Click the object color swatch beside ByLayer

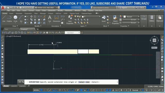(x=125, y=17)
